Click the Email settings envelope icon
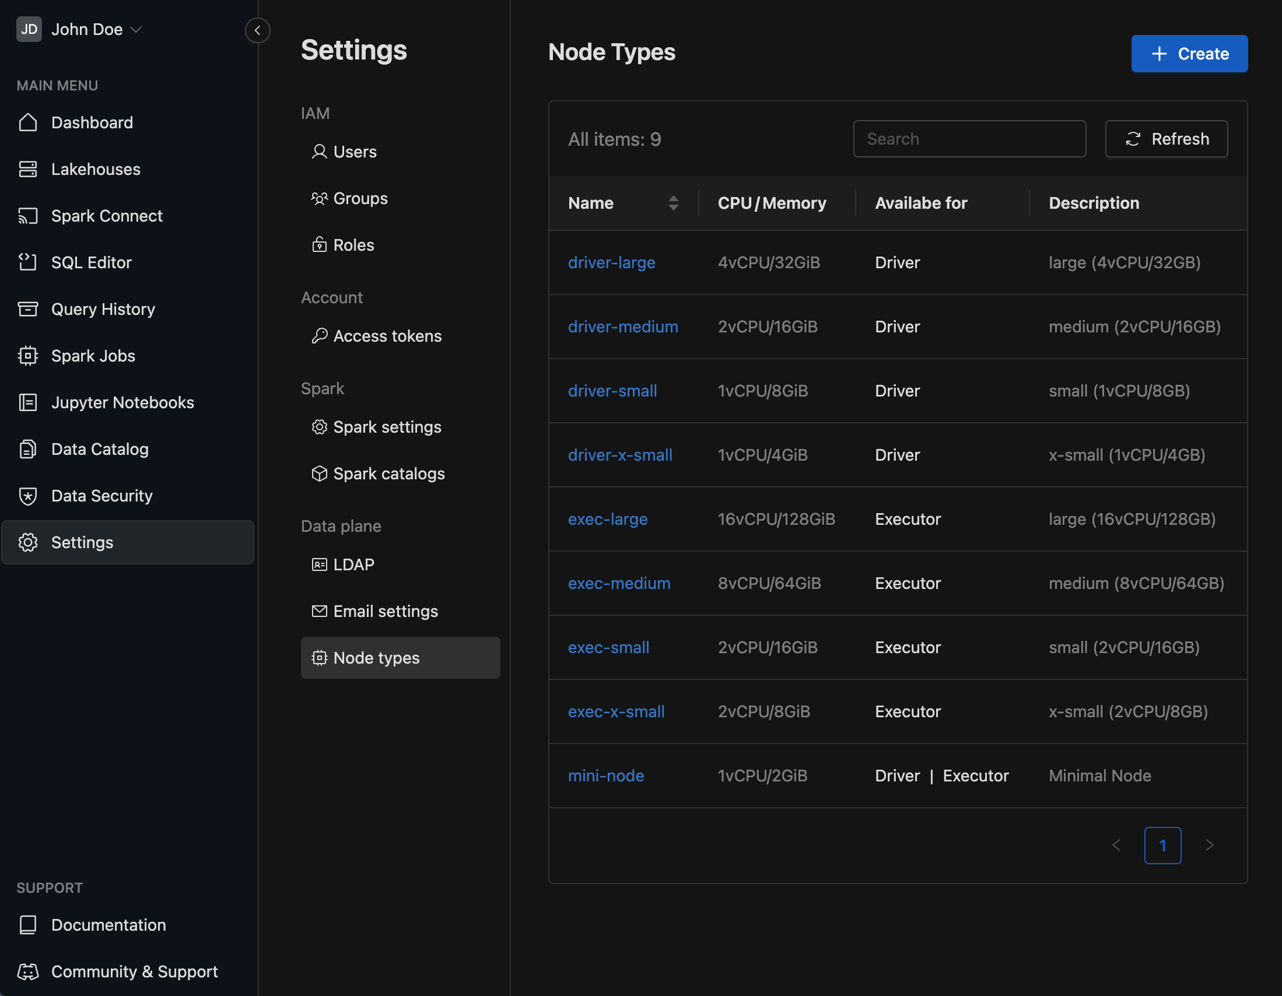Viewport: 1282px width, 996px height. 319,611
